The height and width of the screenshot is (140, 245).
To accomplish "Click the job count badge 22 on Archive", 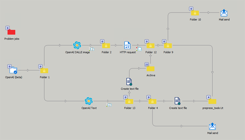I will pos(146,65).
